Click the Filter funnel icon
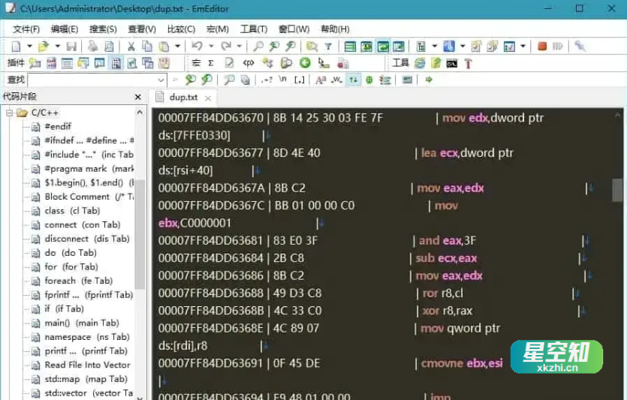The height and width of the screenshot is (400, 627). tap(328, 47)
